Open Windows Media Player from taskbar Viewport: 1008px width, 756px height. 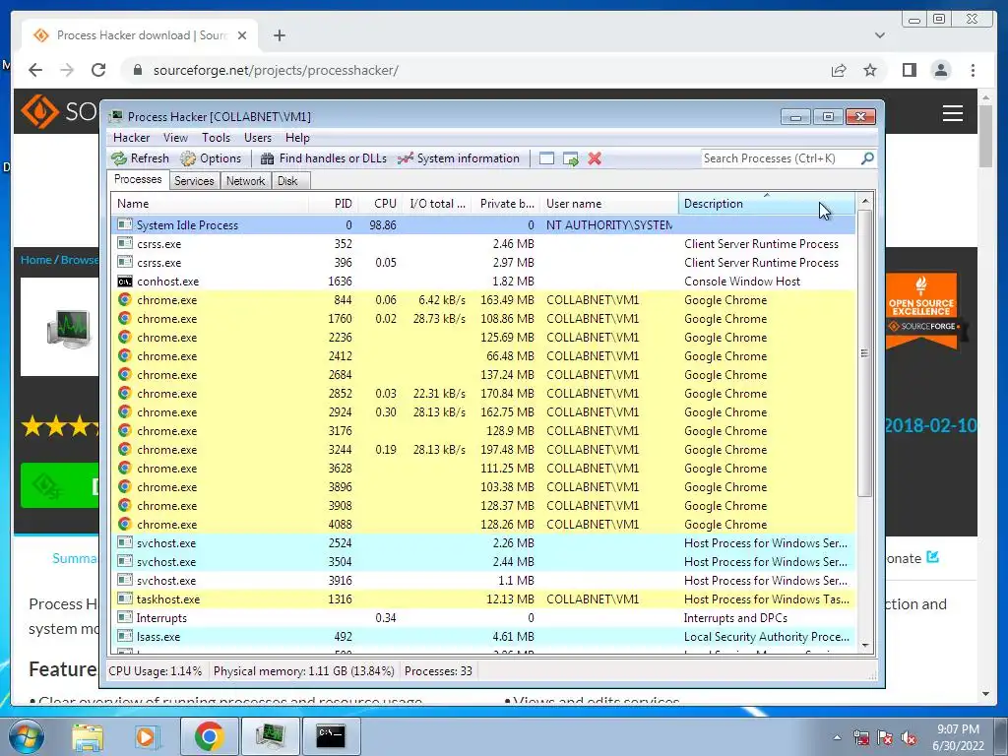148,736
